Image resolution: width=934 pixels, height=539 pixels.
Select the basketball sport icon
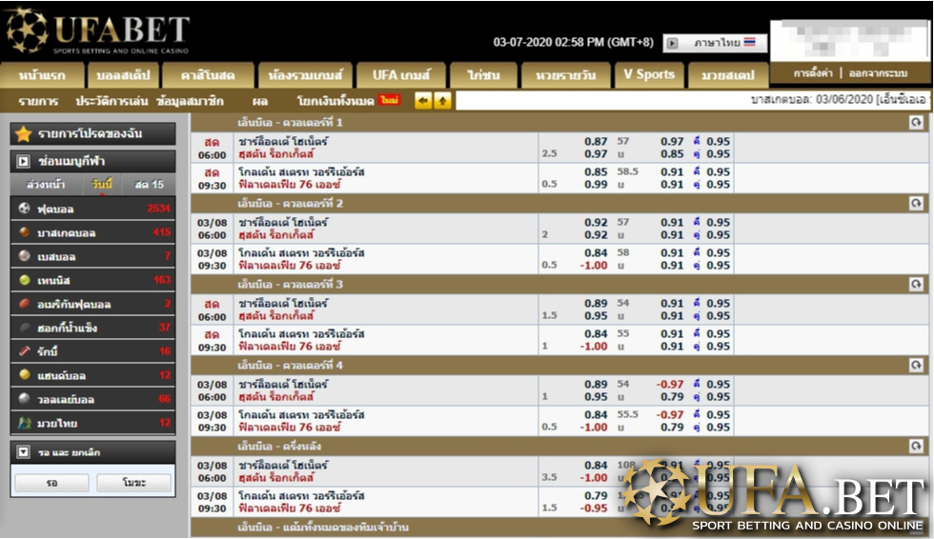[25, 232]
